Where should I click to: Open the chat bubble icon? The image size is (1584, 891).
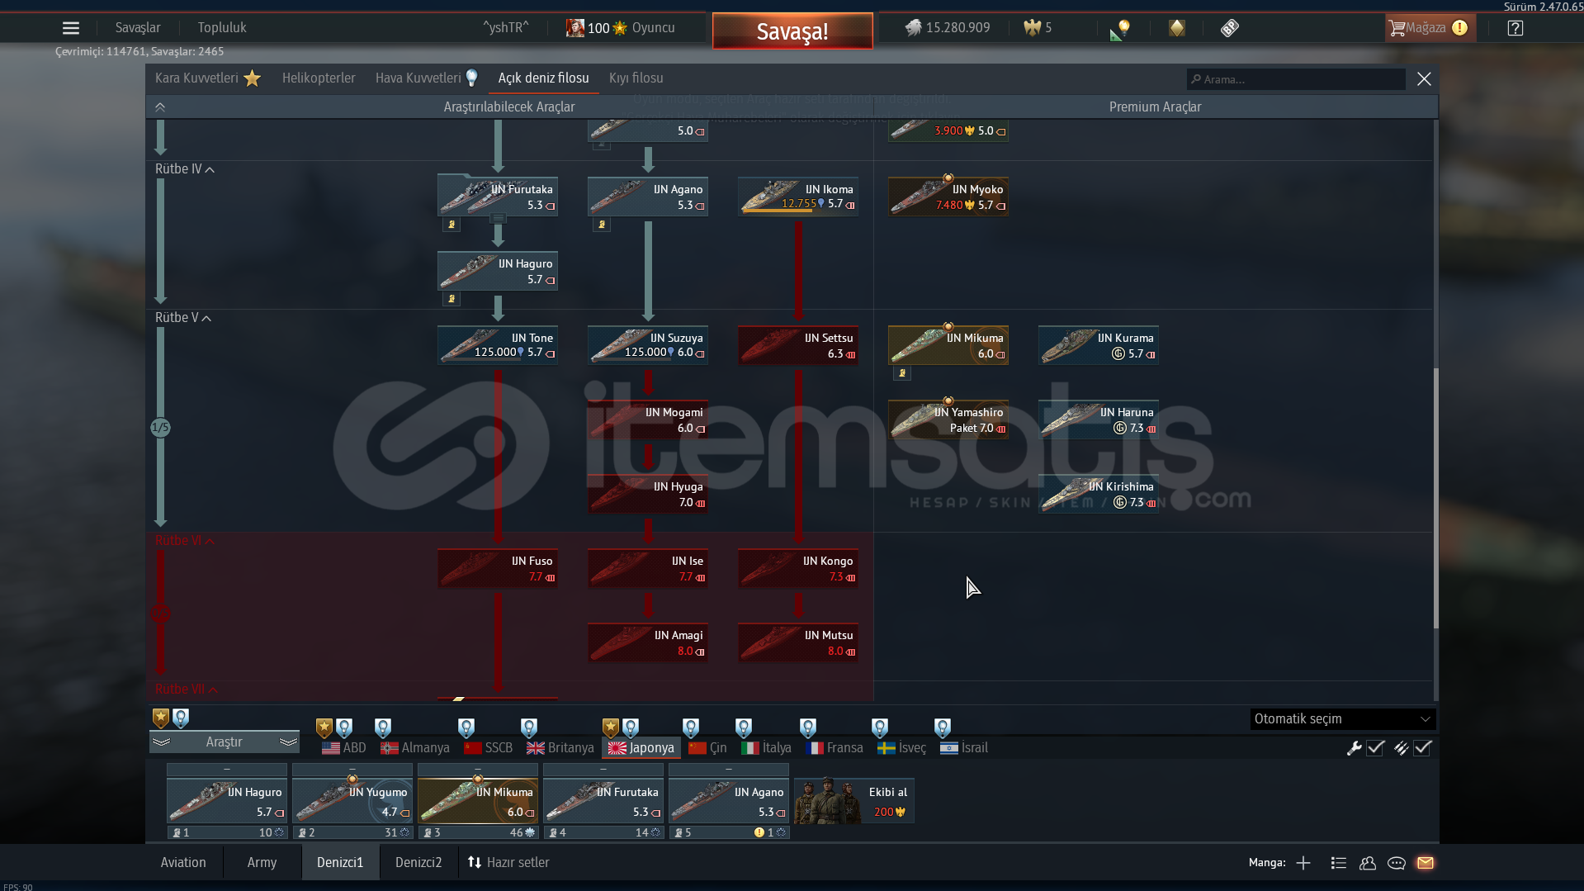click(1397, 863)
